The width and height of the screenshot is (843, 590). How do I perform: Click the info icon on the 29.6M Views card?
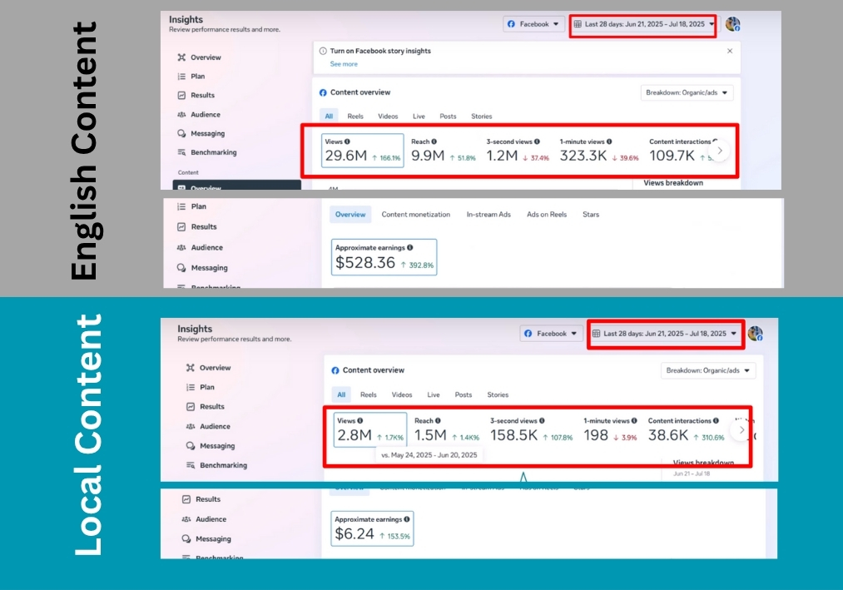(x=347, y=141)
